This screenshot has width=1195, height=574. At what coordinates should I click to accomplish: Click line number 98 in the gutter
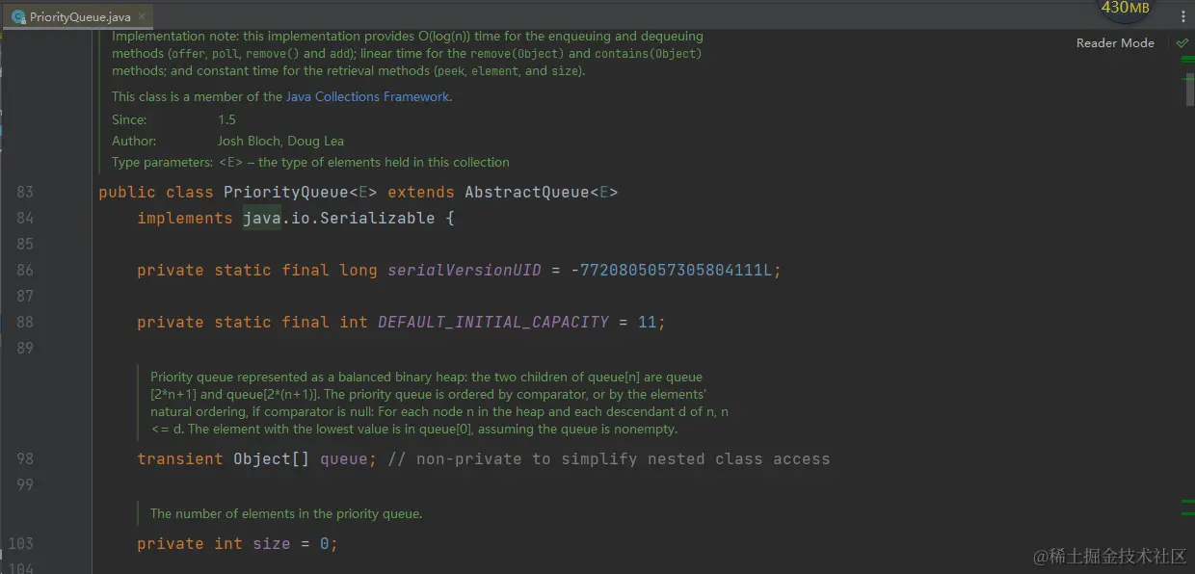pyautogui.click(x=25, y=459)
